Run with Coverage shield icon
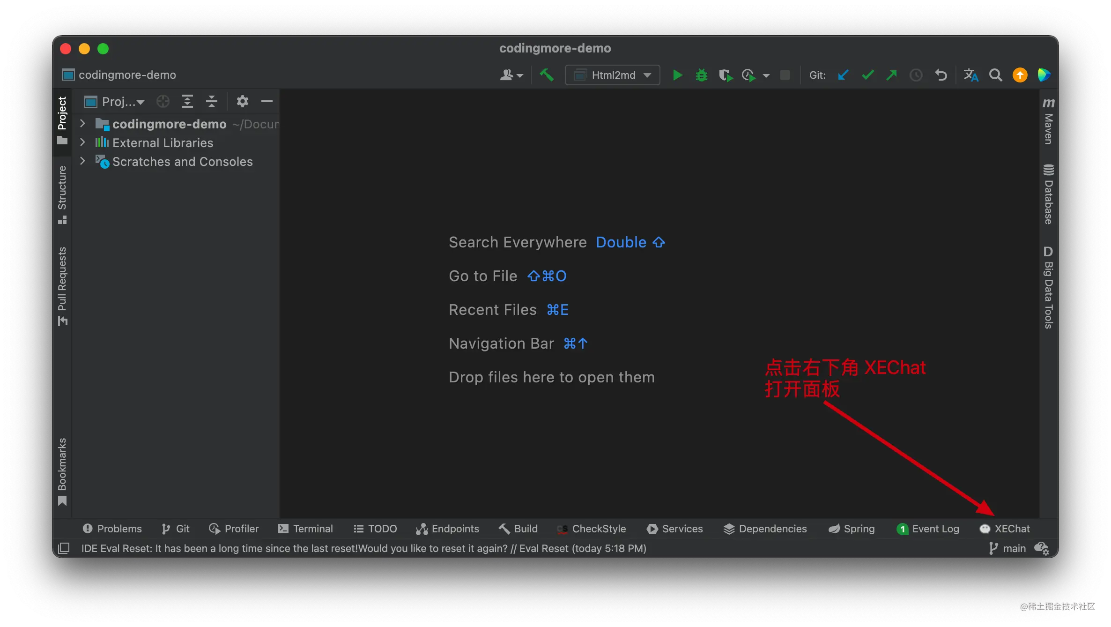The height and width of the screenshot is (627, 1111). (x=726, y=75)
